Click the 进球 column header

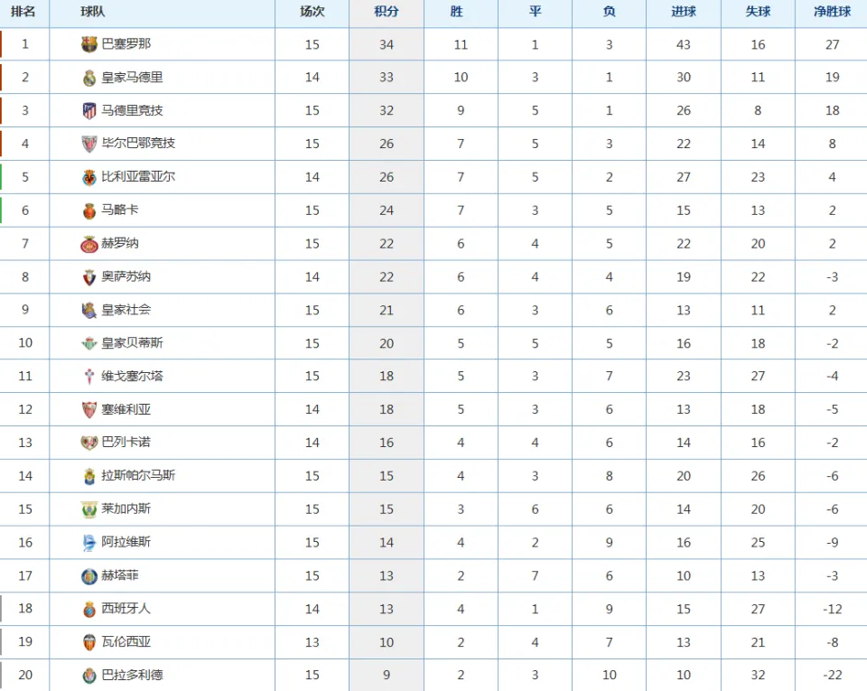(x=684, y=12)
